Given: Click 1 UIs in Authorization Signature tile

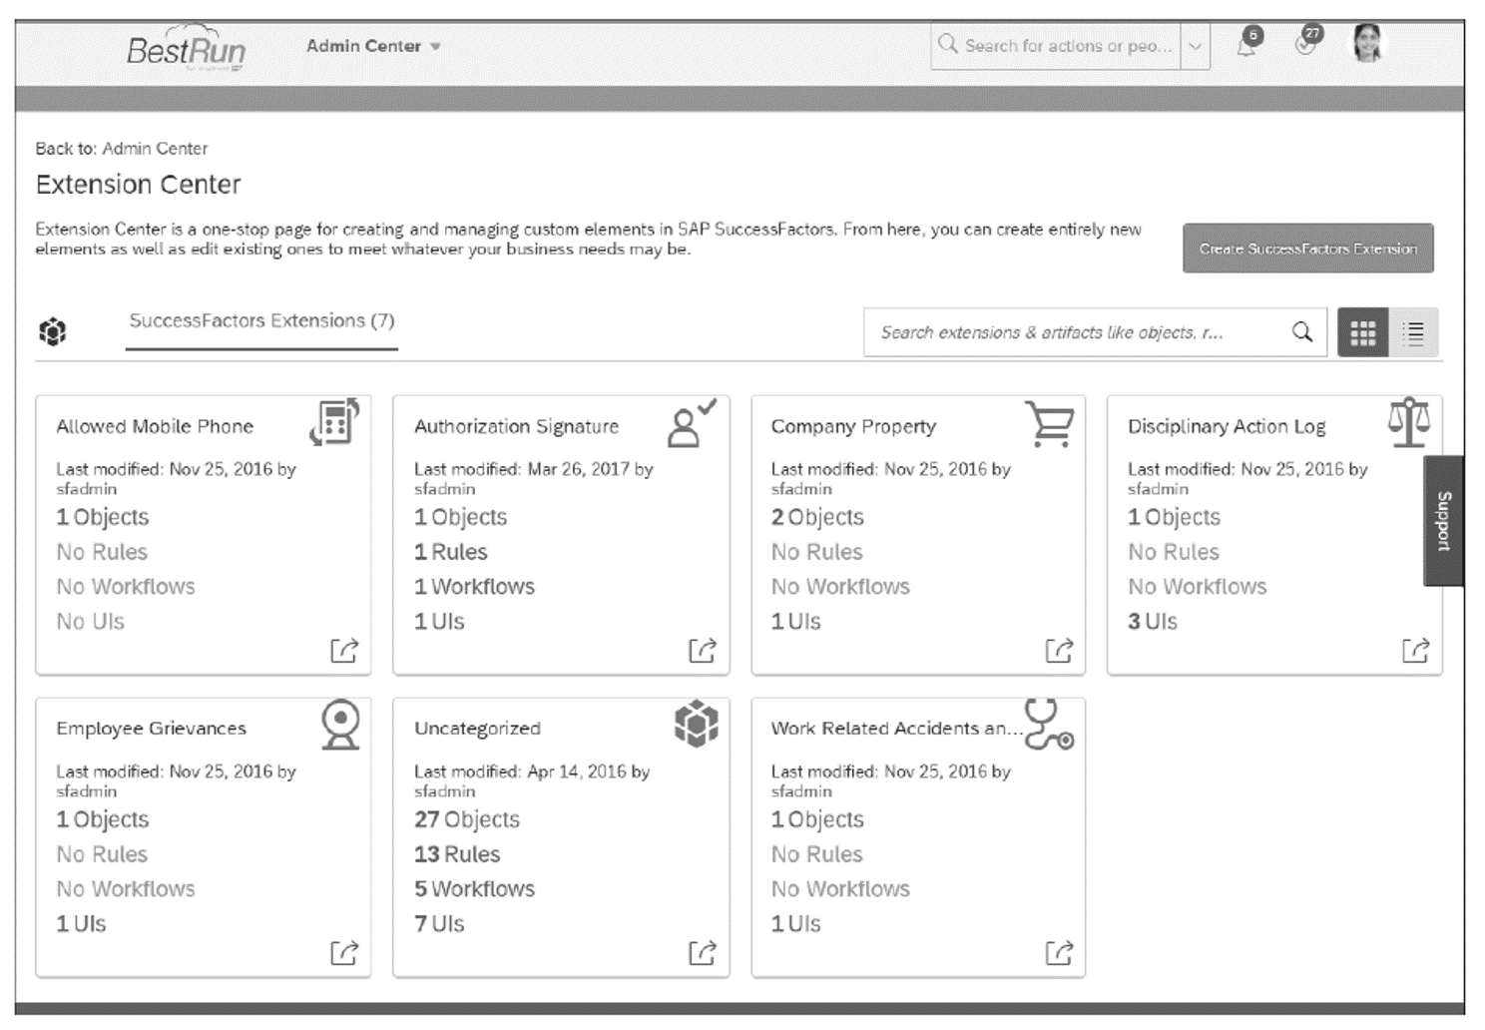Looking at the screenshot, I should click(x=439, y=622).
